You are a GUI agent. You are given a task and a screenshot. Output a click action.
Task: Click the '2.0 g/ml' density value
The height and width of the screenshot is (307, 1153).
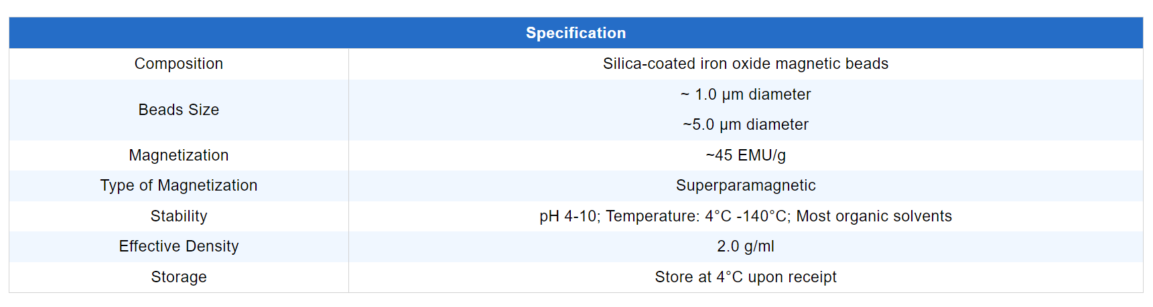coord(745,246)
